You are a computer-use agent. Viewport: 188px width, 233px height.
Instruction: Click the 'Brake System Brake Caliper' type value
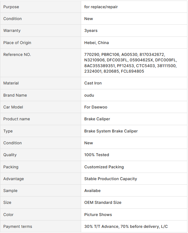[x=111, y=131]
